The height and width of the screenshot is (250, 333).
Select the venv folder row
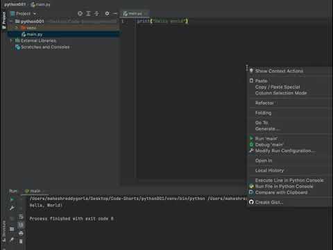[x=64, y=28]
